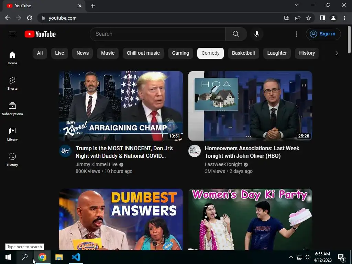This screenshot has width=352, height=264.
Task: Open the Chrome profile icon
Action: point(333,18)
